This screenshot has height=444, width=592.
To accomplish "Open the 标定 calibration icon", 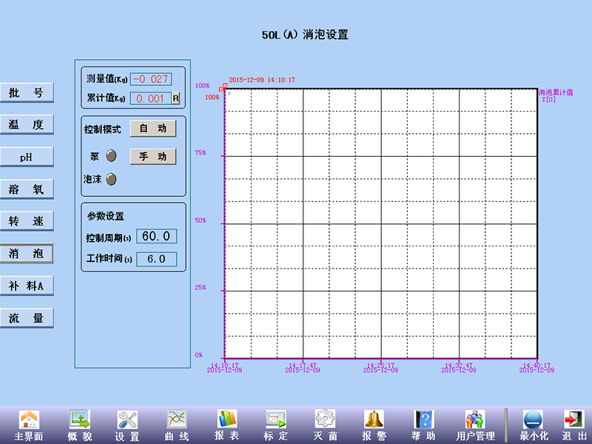I will click(275, 420).
